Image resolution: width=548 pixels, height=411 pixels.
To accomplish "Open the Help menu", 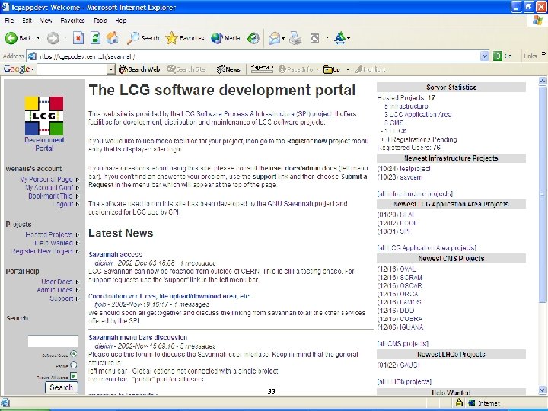I will pyautogui.click(x=120, y=21).
